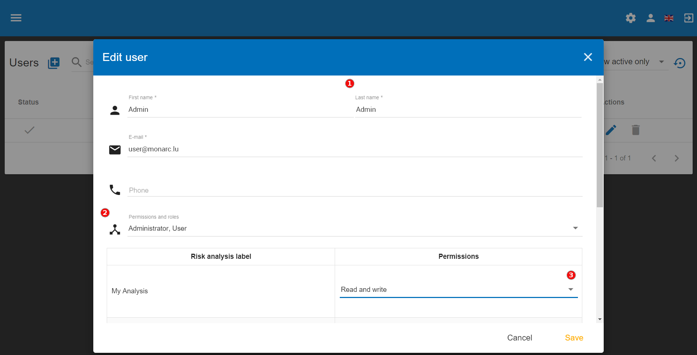Change language via UK flag icon
The image size is (697, 355).
point(669,18)
